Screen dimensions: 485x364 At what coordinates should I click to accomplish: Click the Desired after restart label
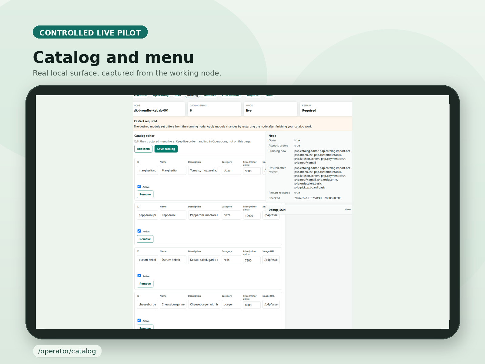[277, 170]
